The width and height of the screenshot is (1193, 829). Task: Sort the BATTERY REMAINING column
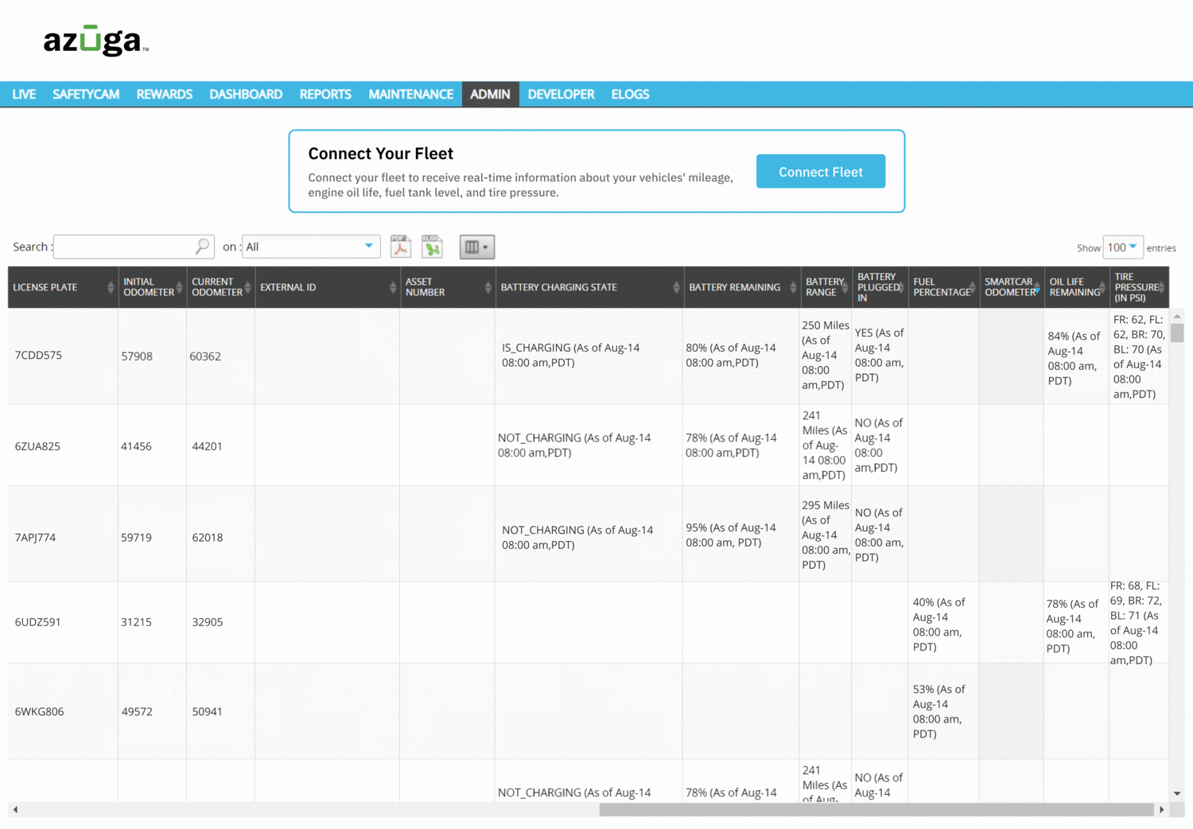[x=793, y=287]
